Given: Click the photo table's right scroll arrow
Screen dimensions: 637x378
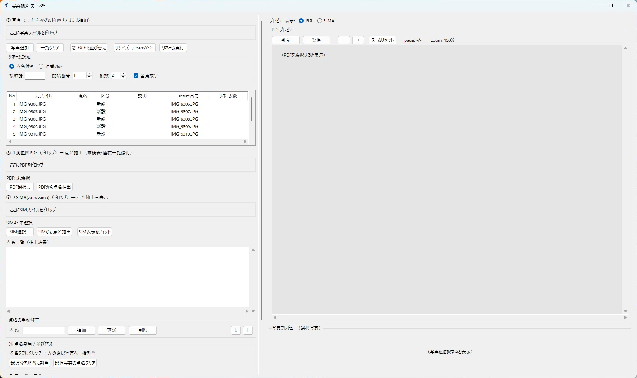Looking at the screenshot, I should (x=245, y=142).
